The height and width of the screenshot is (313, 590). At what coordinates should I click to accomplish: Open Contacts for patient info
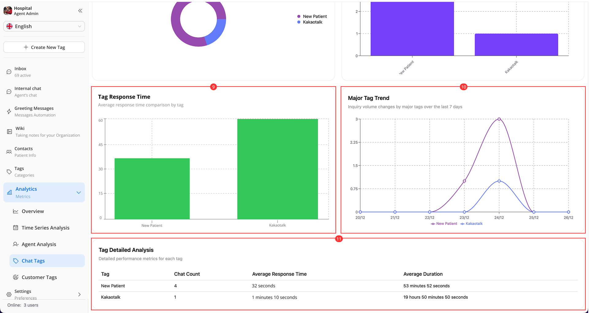tap(9, 152)
